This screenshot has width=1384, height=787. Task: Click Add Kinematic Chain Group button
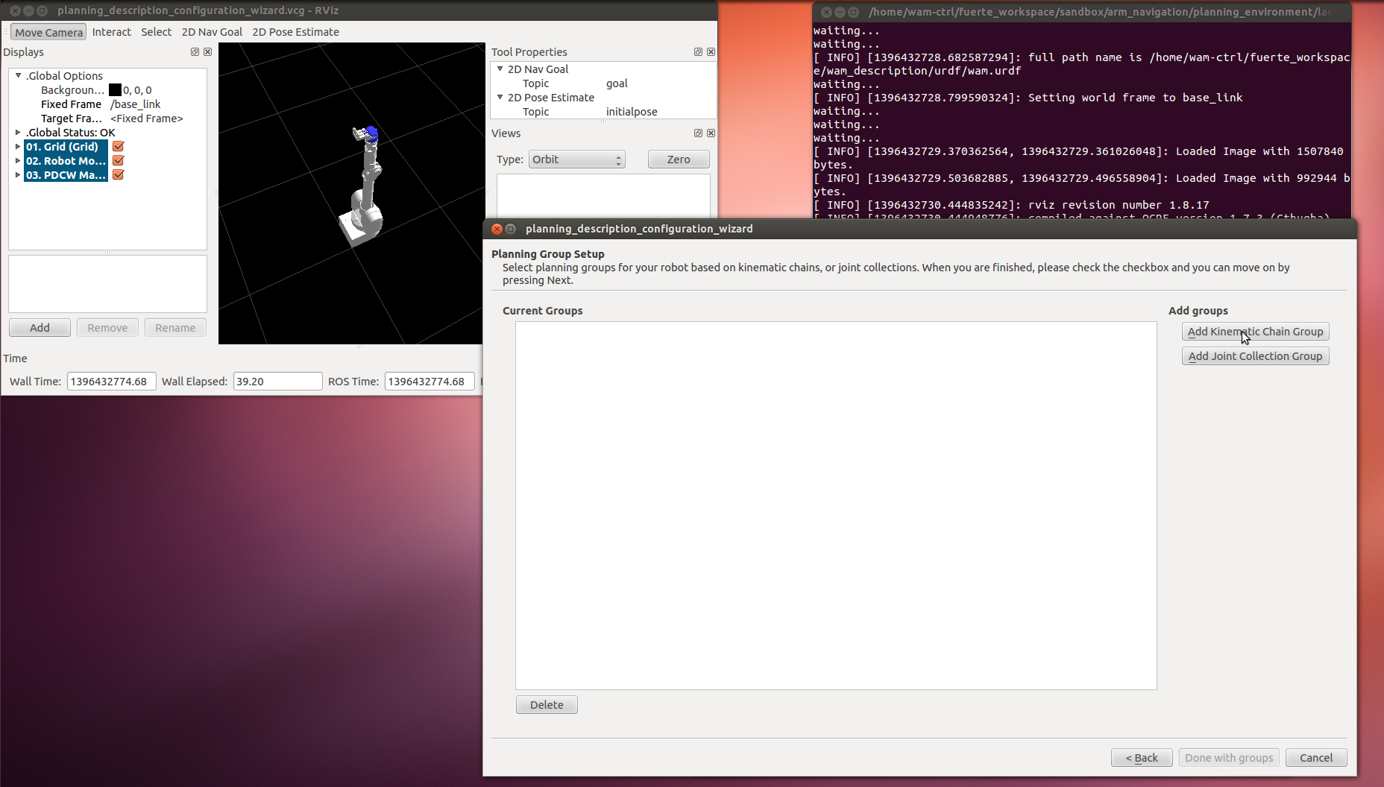(1255, 332)
